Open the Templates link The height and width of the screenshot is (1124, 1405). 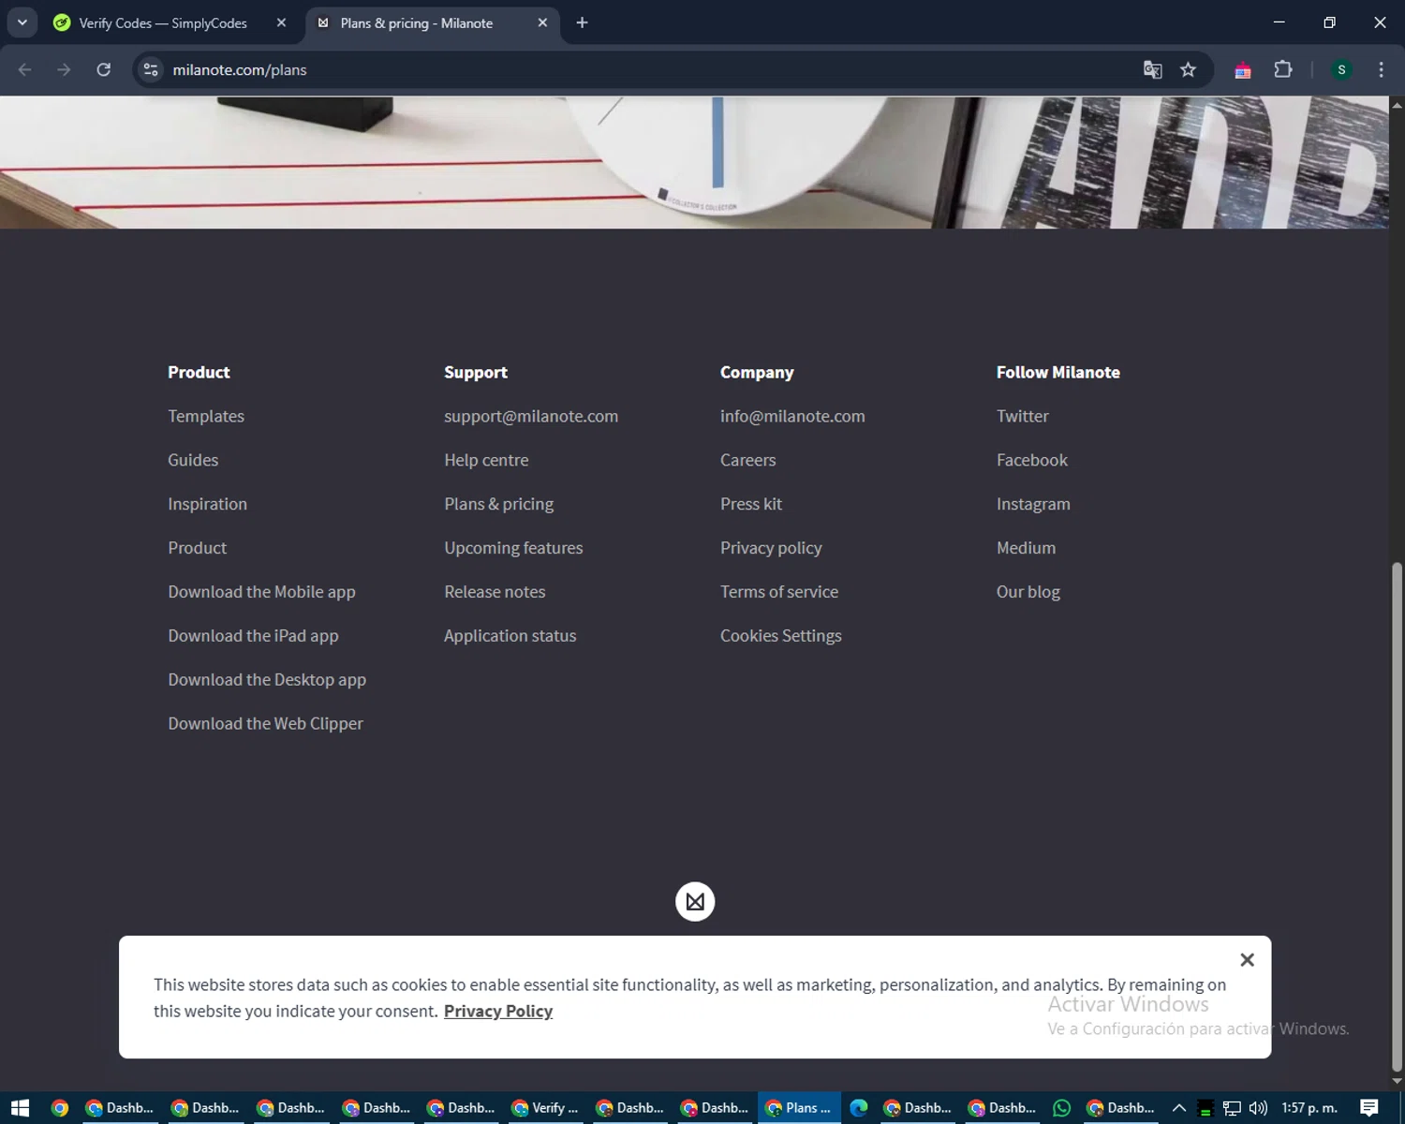(x=206, y=416)
